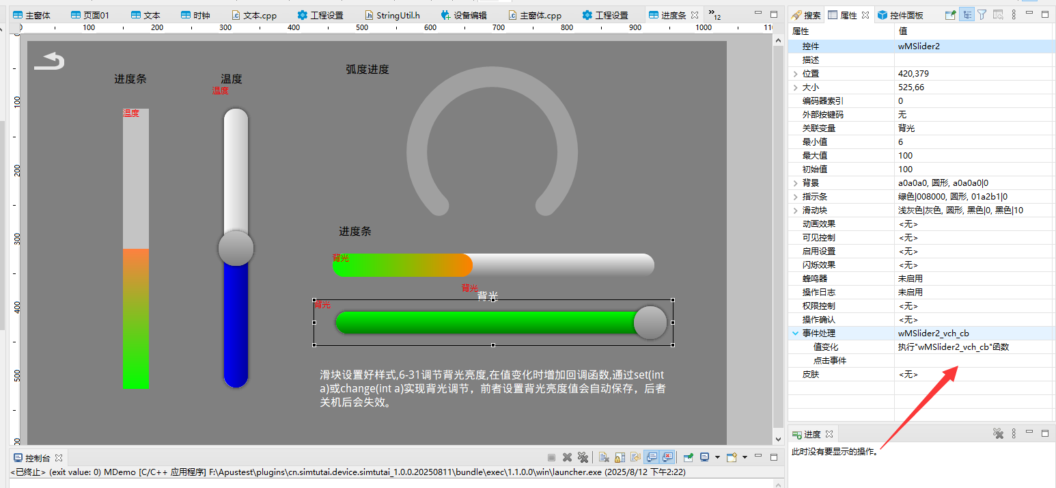Screen dimensions: 1056x488
Task: Edit the 初始值 value of 100
Action: point(973,169)
